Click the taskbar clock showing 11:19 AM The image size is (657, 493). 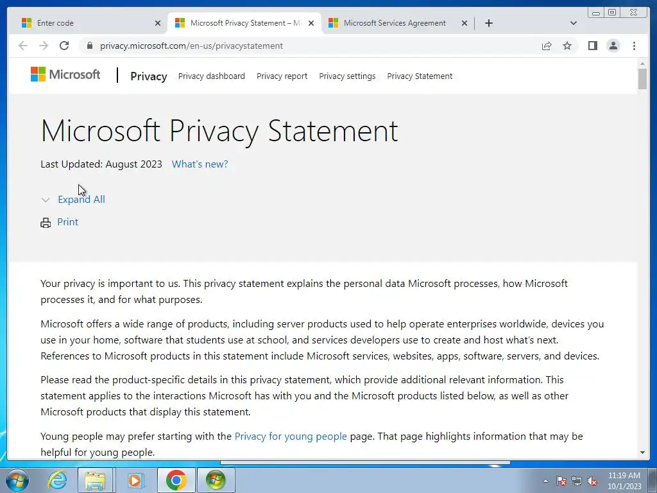point(624,481)
